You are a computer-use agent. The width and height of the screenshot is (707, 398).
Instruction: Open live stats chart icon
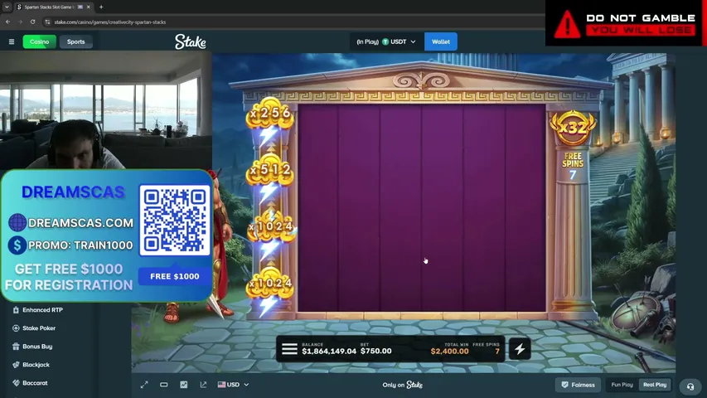point(183,385)
